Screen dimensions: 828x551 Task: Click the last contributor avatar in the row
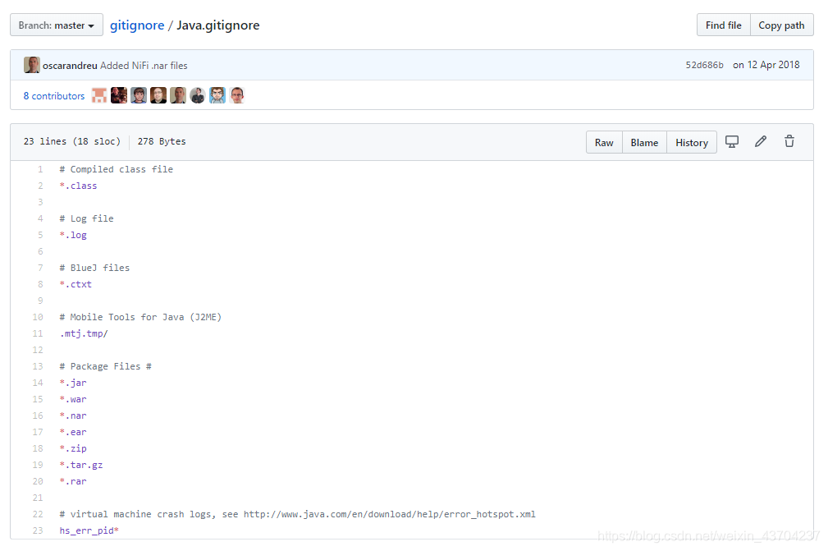[x=237, y=95]
